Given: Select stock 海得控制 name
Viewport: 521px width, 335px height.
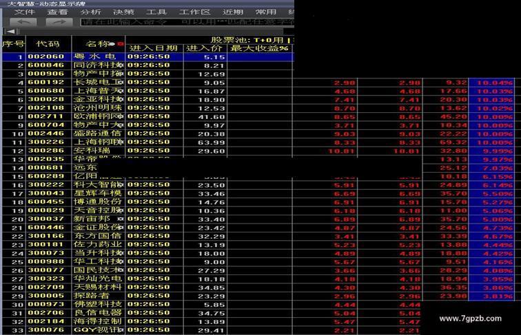Looking at the screenshot, I should tap(98, 321).
